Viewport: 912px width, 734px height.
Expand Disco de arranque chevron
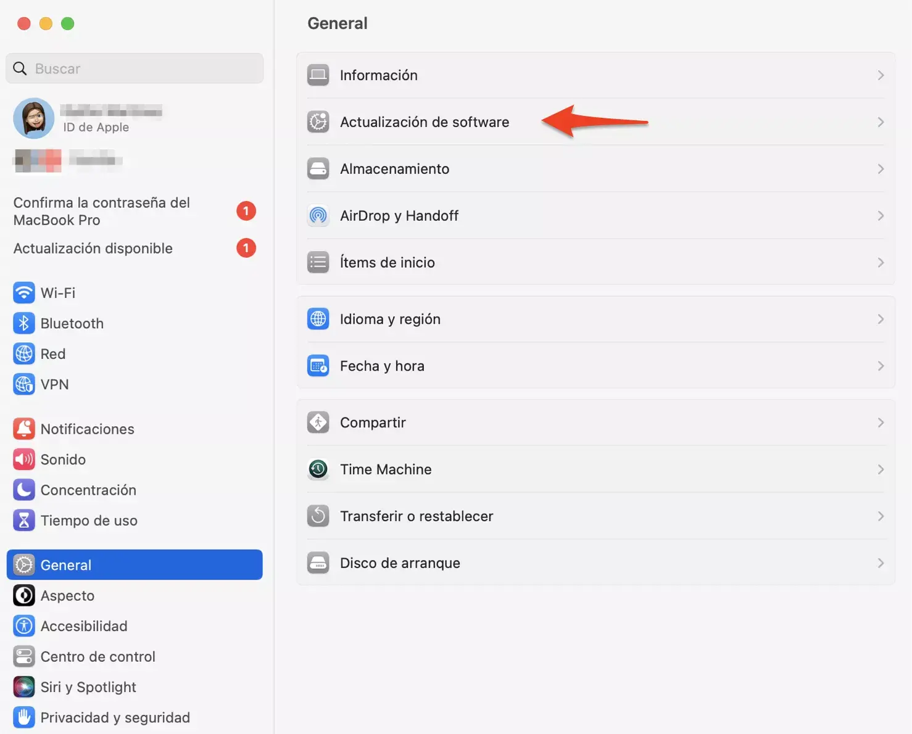click(x=881, y=563)
